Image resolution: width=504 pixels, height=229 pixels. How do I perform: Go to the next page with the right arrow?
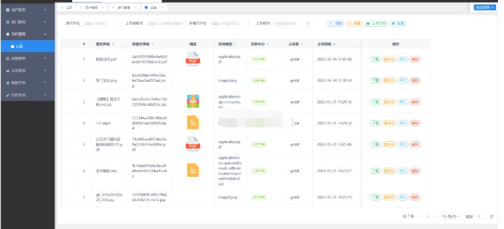pyautogui.click(x=435, y=217)
